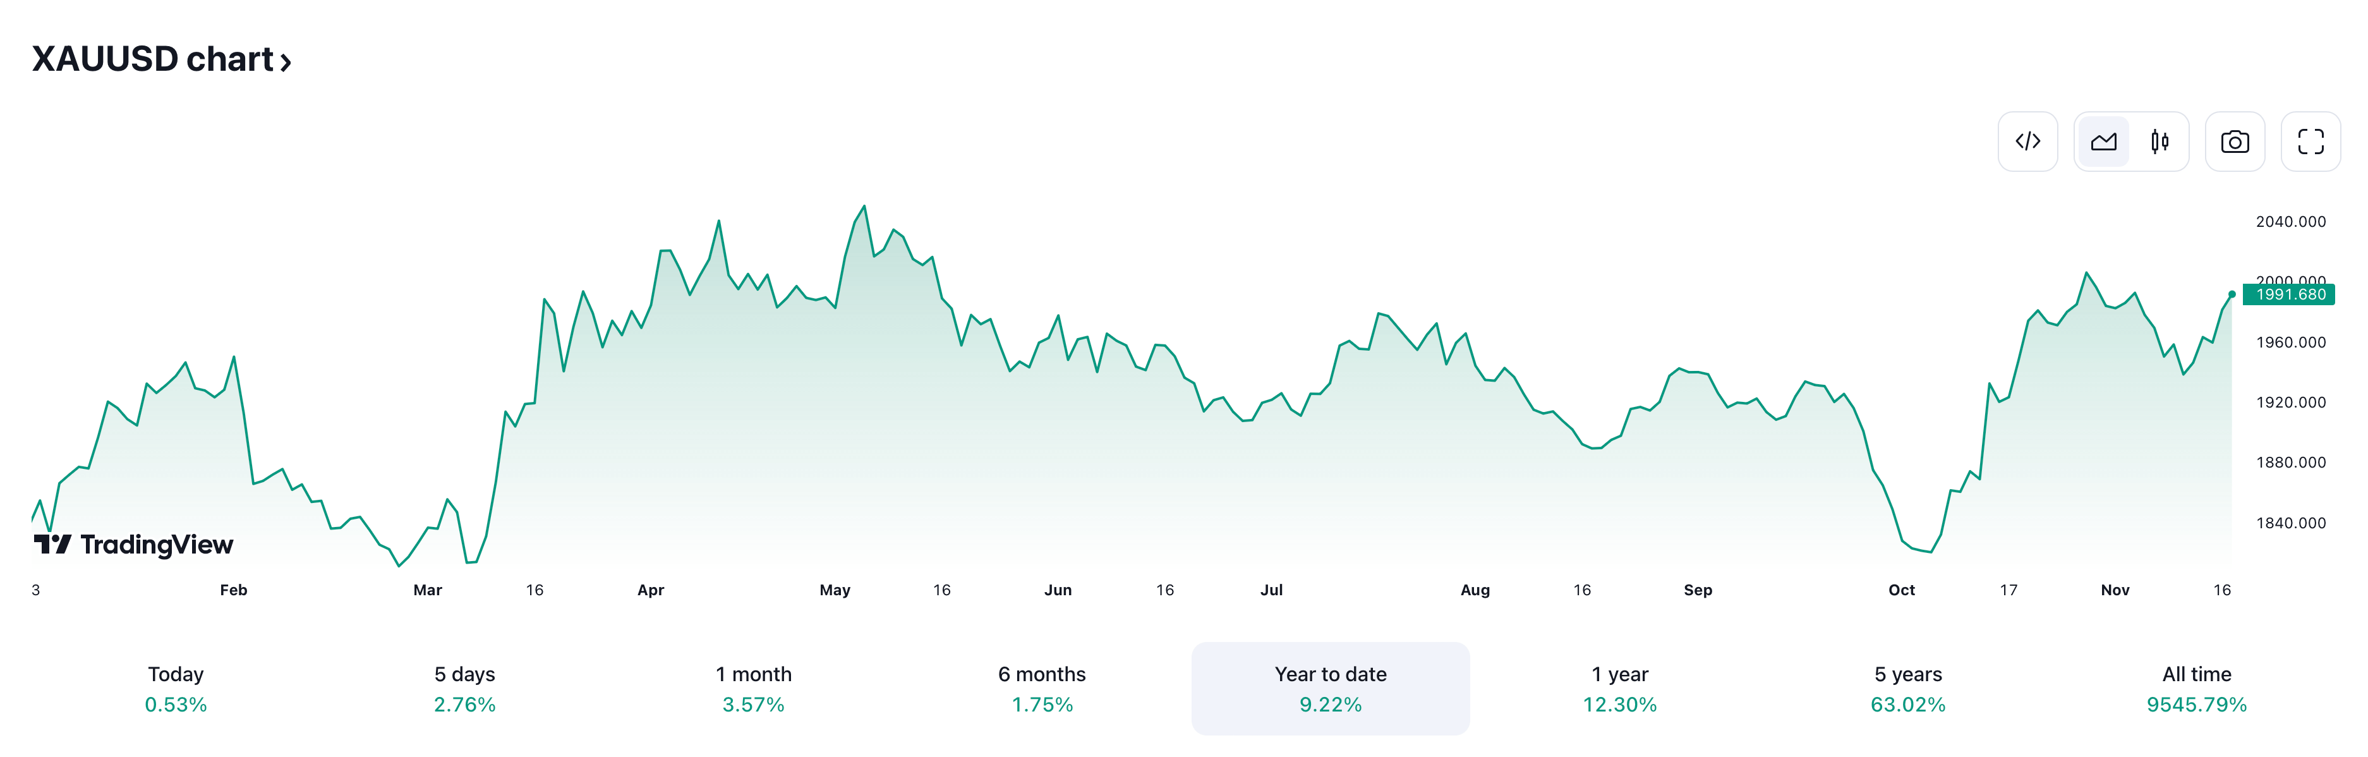Select the Today time range
This screenshot has height=757, width=2368.
[176, 688]
